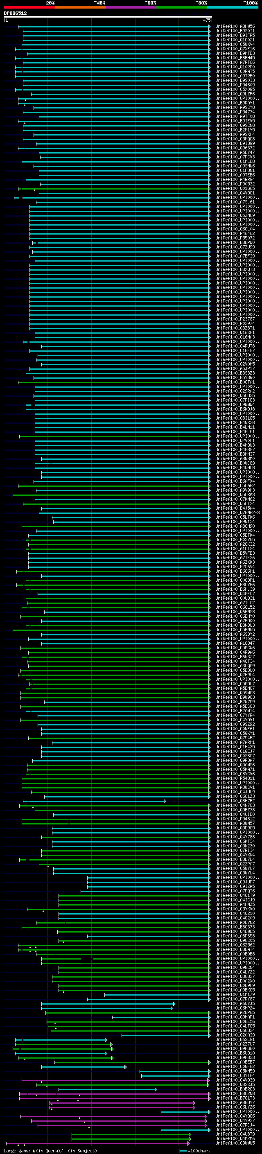Select hit UniRef100_Q4YQQ6
Image resolution: width=262 pixels, height=1154 pixels.
[x=235, y=1116]
